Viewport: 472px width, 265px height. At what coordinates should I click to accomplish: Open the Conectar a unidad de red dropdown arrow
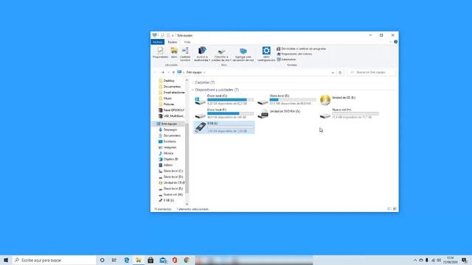pos(231,60)
